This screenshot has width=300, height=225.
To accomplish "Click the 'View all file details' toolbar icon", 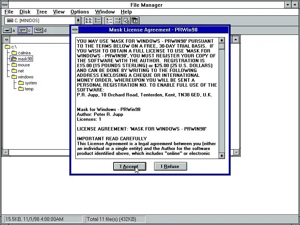I will click(x=97, y=21).
